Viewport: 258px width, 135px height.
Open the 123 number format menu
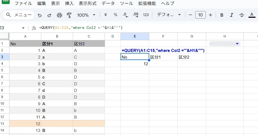pos(146,15)
